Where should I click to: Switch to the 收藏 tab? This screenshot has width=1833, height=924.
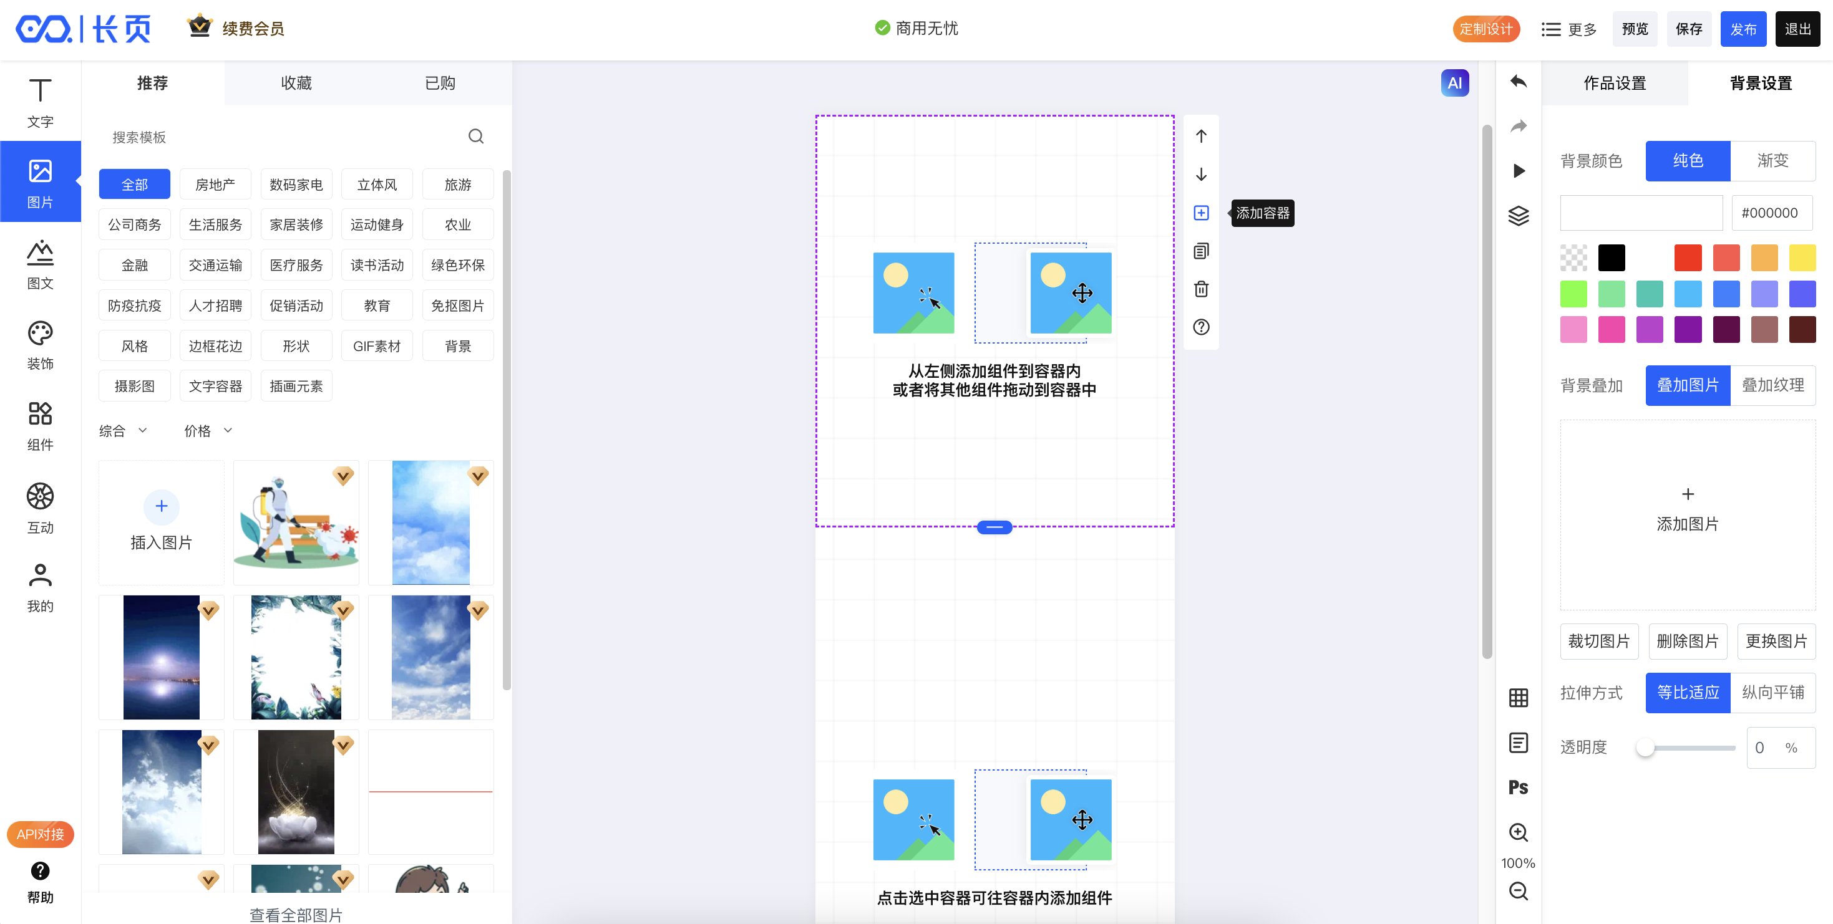tap(296, 83)
